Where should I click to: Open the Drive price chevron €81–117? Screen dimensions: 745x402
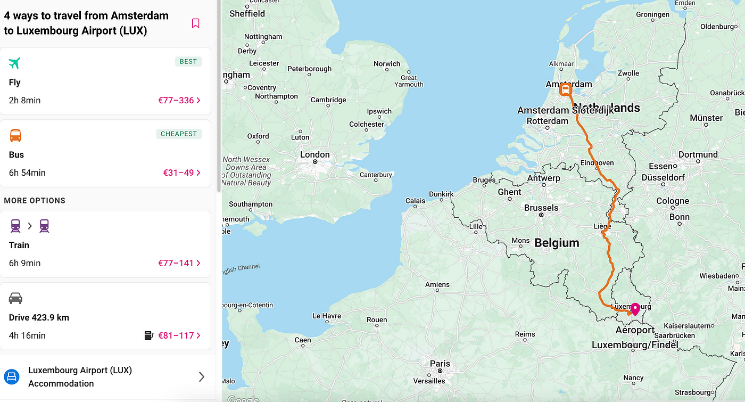198,335
